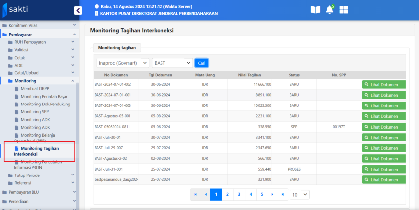Image resolution: width=419 pixels, height=210 pixels.
Task: Go to page 3 of results
Action: pyautogui.click(x=239, y=195)
